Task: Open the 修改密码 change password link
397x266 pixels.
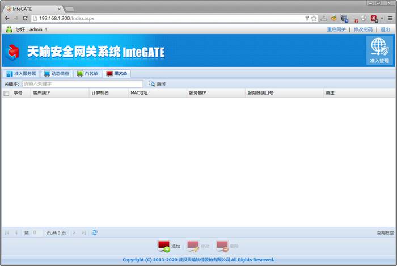Action: tap(363, 29)
